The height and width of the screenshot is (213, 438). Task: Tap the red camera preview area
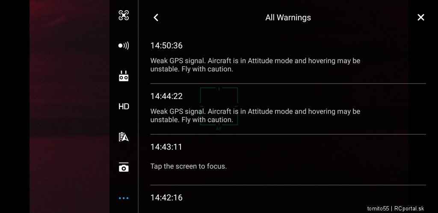70,107
